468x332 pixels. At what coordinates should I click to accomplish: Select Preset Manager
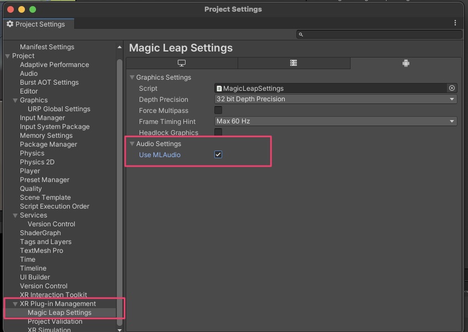pos(44,180)
